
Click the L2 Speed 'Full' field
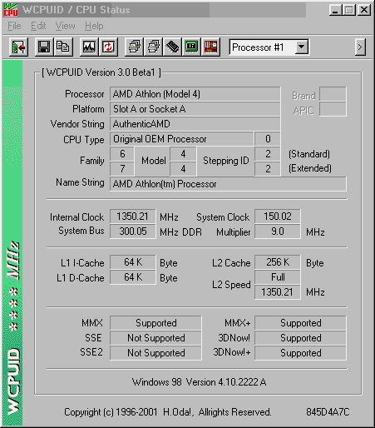[278, 277]
